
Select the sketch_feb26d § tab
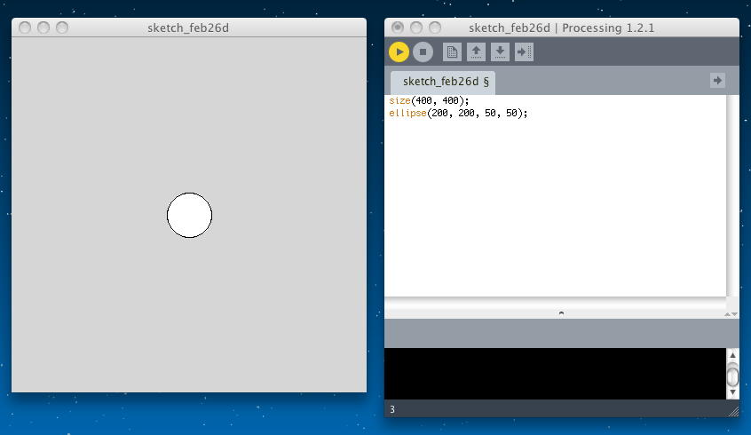pyautogui.click(x=444, y=82)
